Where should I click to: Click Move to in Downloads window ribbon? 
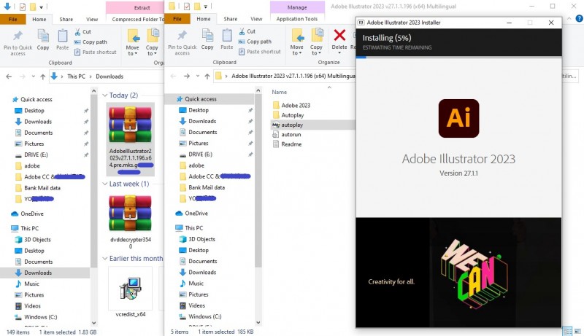tap(132, 43)
